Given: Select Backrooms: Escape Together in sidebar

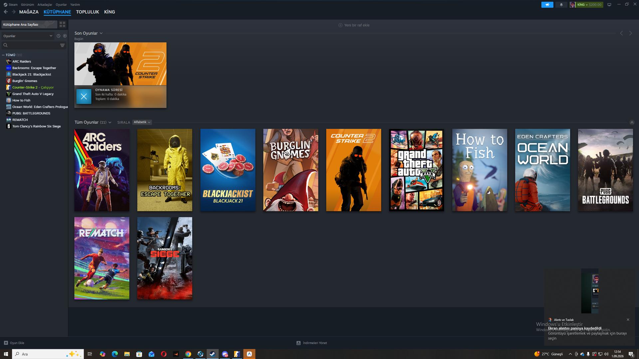Looking at the screenshot, I should tap(34, 68).
